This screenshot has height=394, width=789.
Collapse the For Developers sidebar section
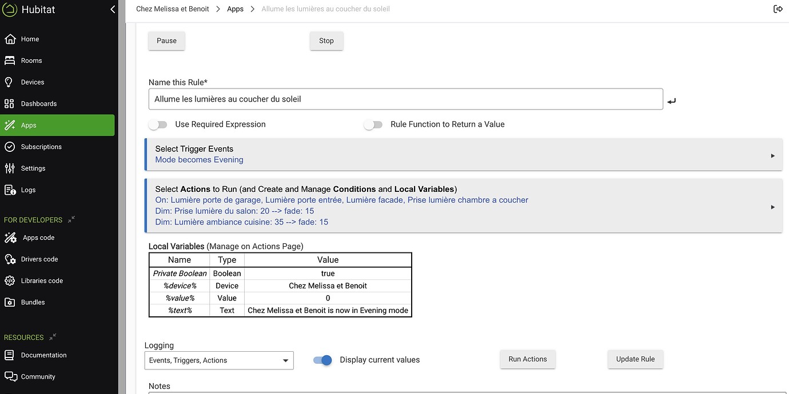tap(71, 219)
